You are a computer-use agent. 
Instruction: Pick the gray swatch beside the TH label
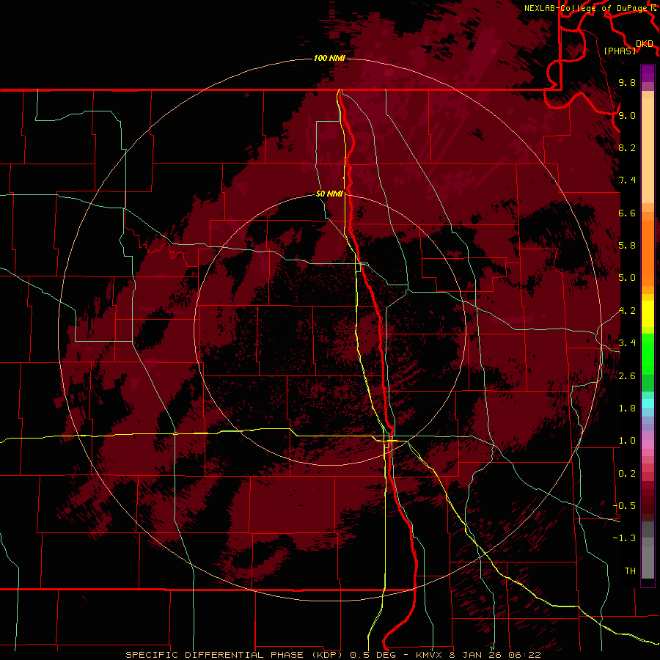coord(648,562)
